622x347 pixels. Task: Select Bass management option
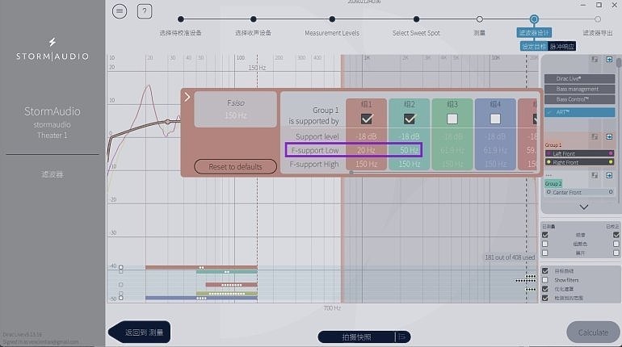pyautogui.click(x=579, y=89)
